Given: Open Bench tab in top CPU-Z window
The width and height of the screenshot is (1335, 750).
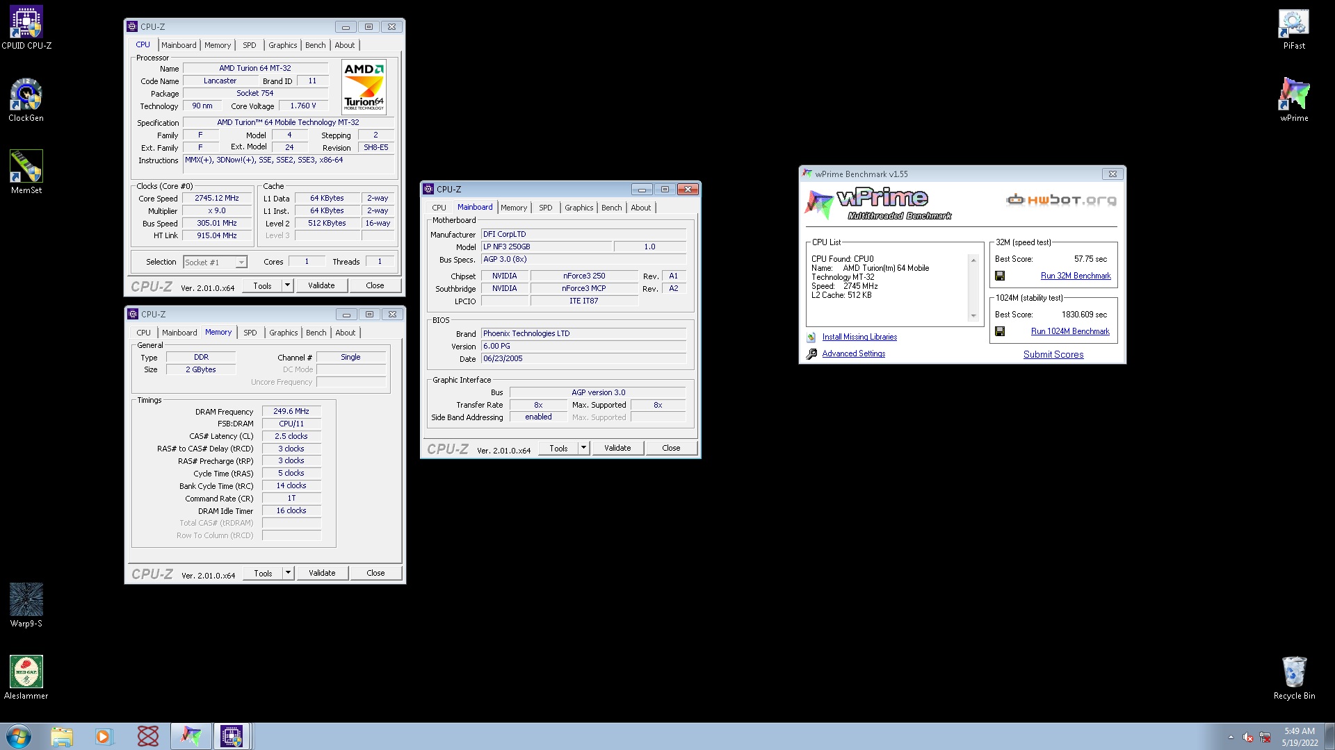Looking at the screenshot, I should [x=315, y=45].
